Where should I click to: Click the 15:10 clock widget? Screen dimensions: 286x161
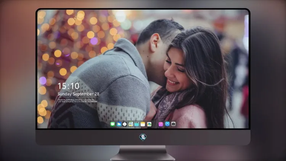coord(68,86)
